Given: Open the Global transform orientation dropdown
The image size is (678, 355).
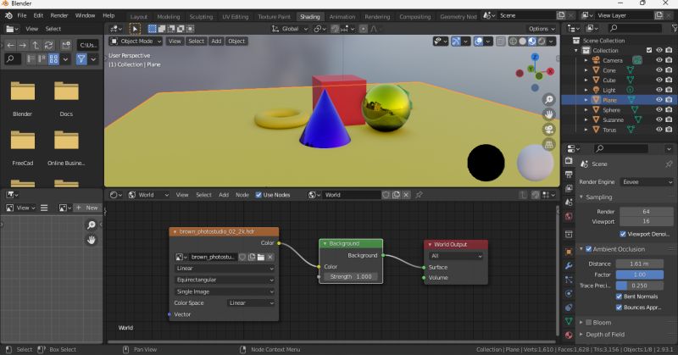Looking at the screenshot, I should click(x=289, y=29).
